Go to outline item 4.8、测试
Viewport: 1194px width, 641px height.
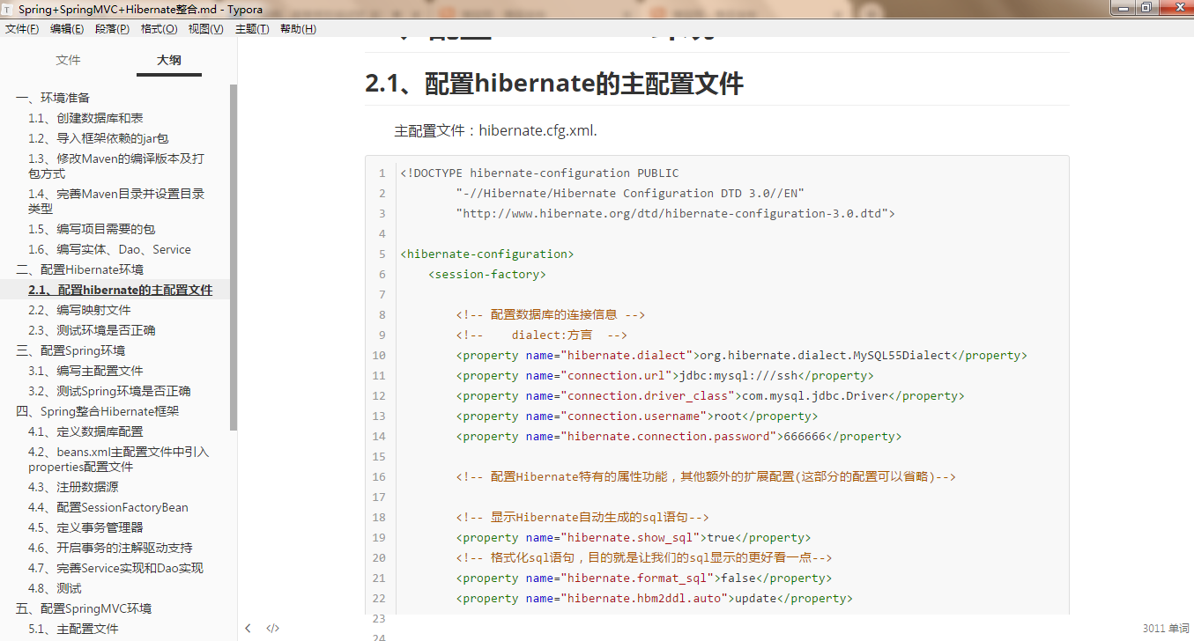point(55,588)
